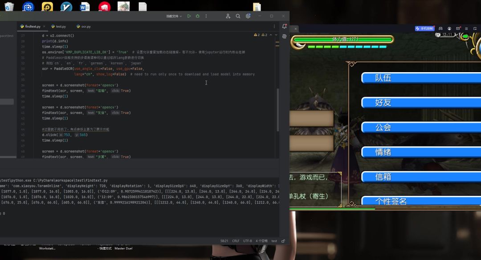481x260 pixels.
Task: Expand the 当前文件 run configuration dropdown
Action: click(174, 16)
